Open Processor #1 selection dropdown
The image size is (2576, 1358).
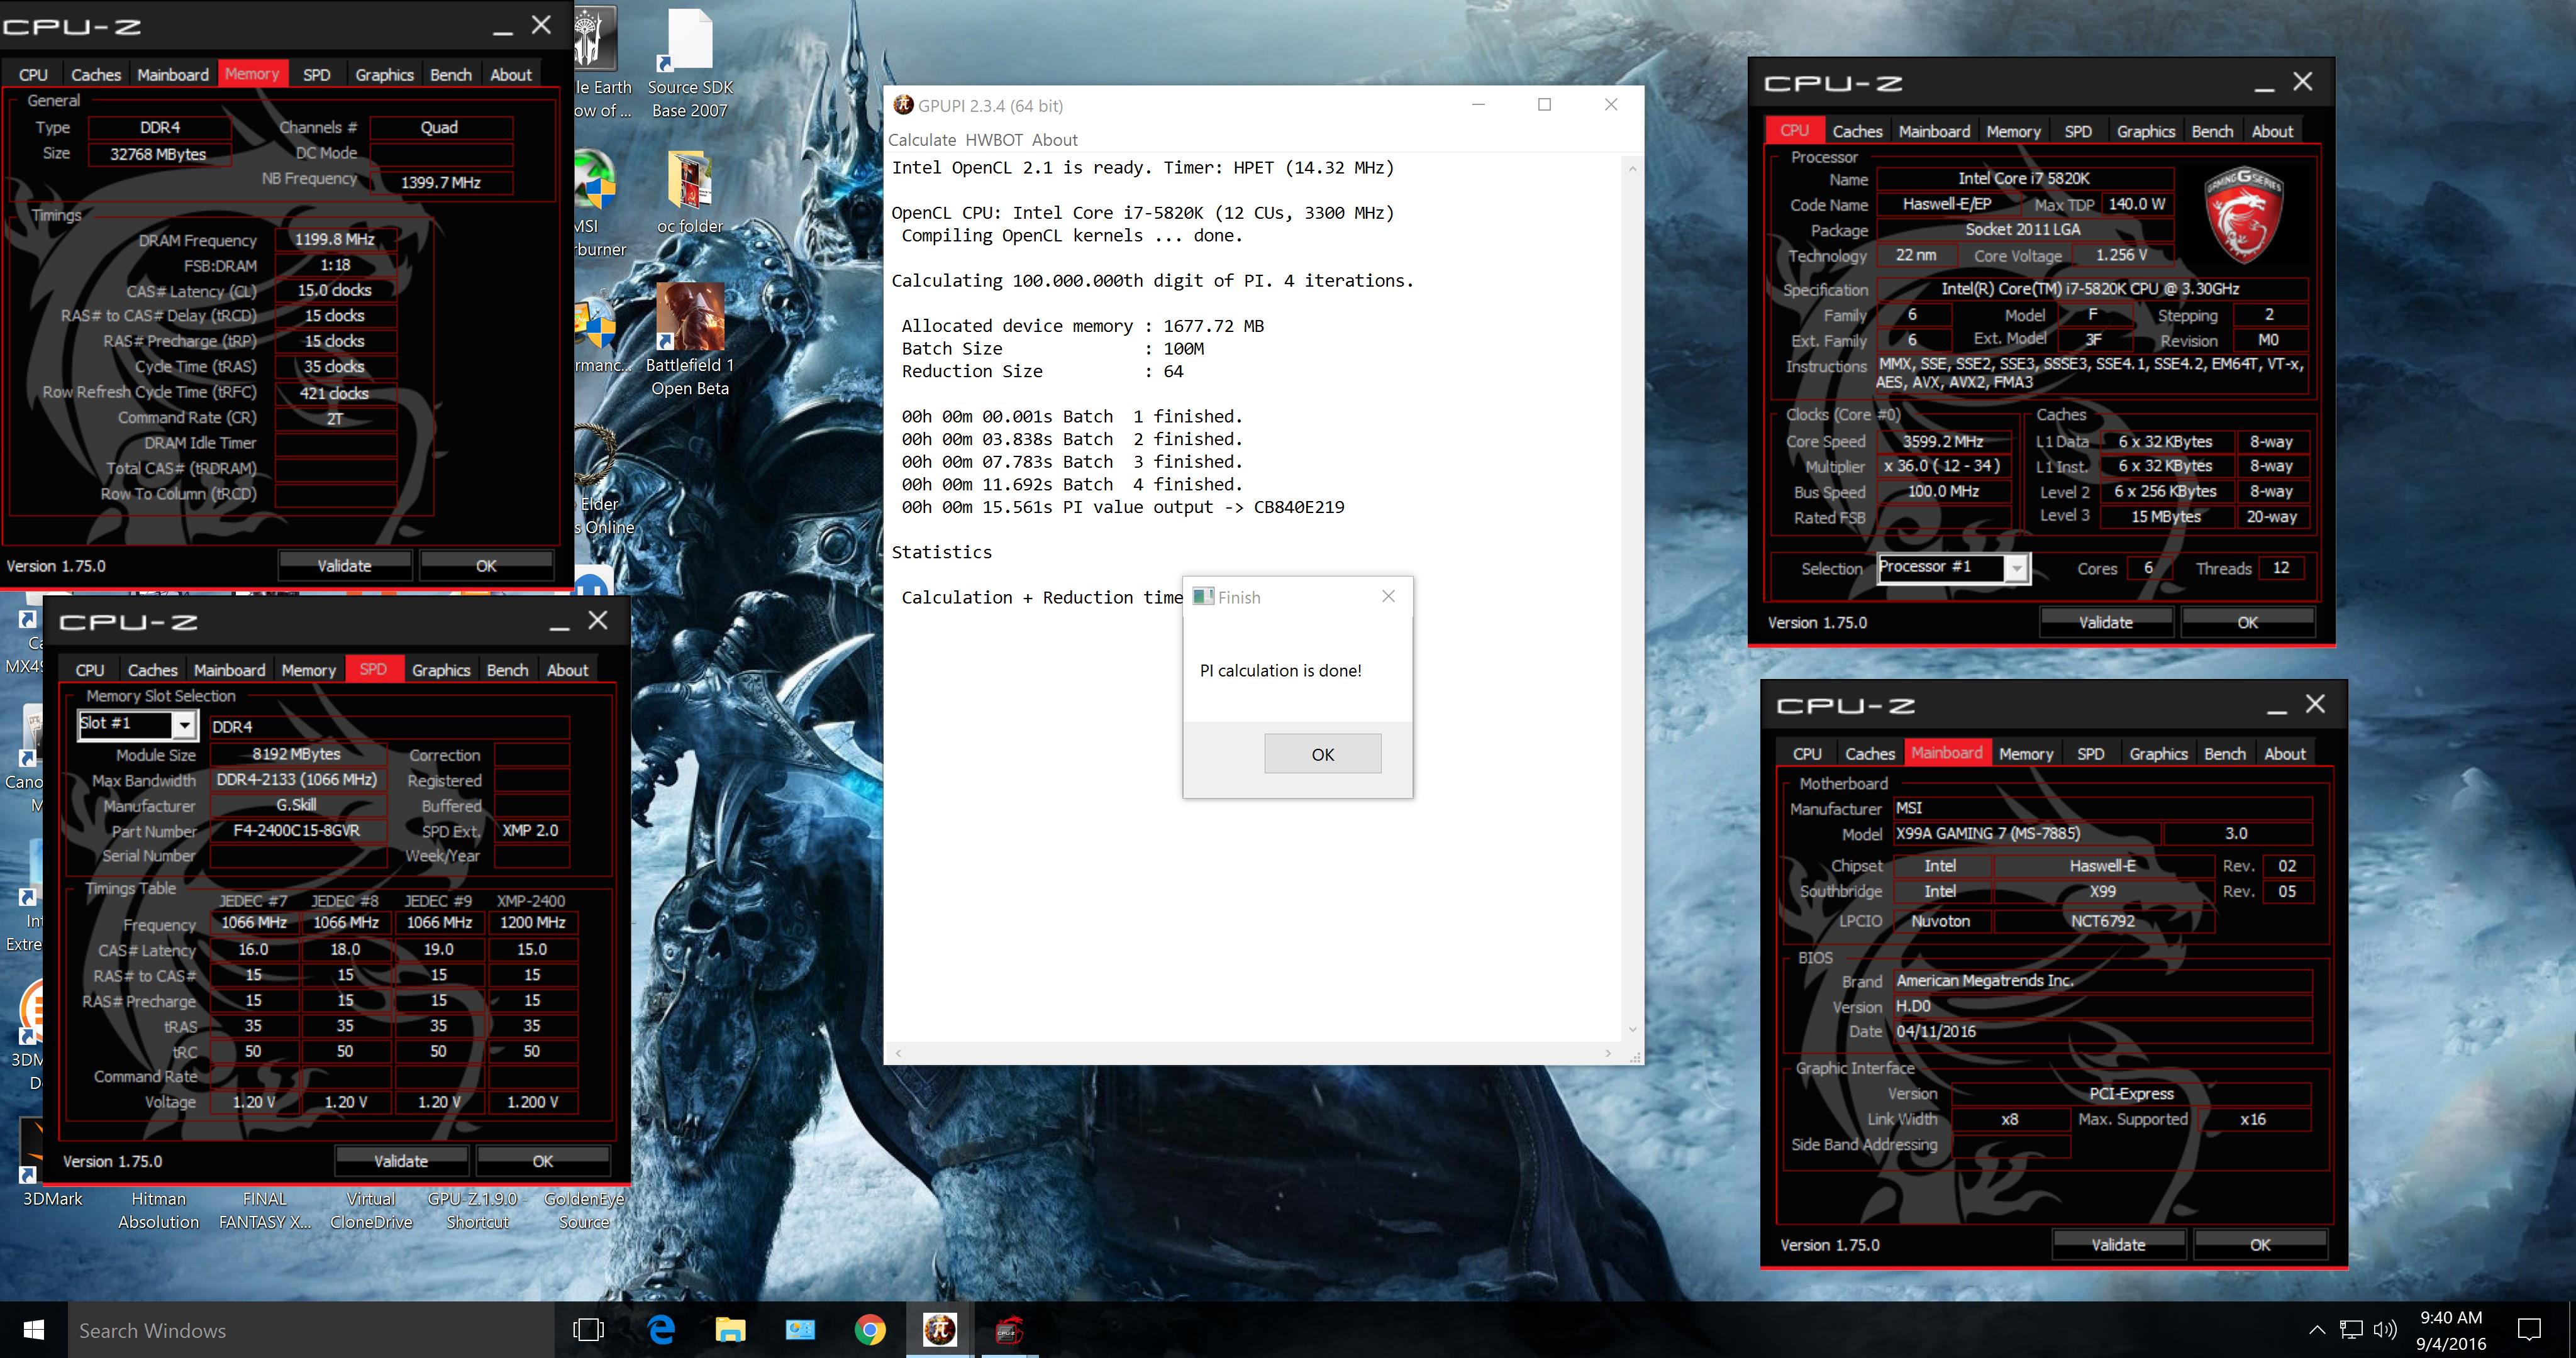tap(2017, 568)
